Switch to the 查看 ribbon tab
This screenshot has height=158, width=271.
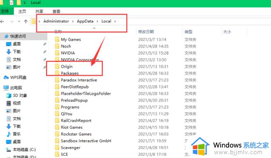tap(56, 11)
